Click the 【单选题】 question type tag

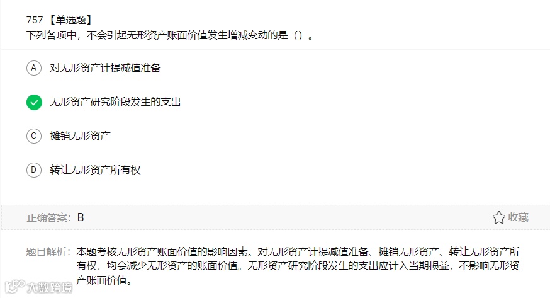pos(70,20)
